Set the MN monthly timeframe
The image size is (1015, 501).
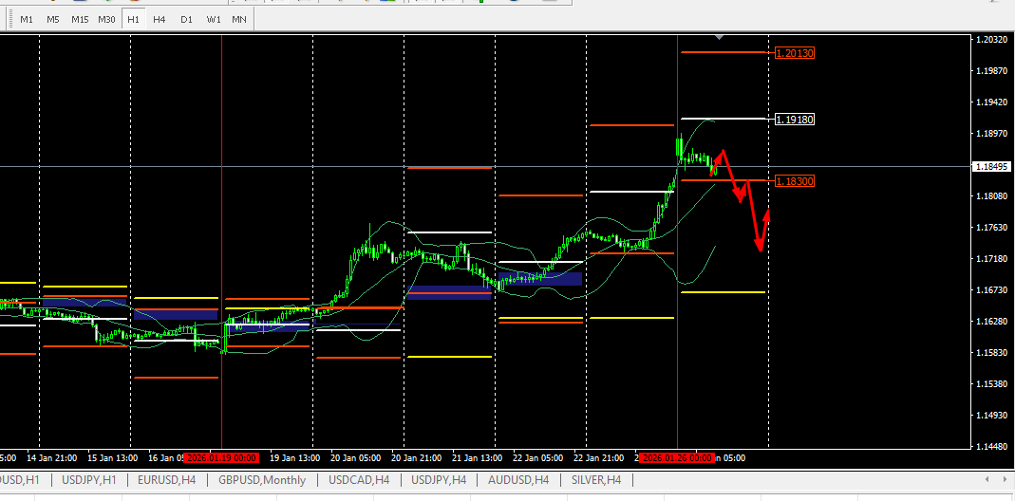239,19
